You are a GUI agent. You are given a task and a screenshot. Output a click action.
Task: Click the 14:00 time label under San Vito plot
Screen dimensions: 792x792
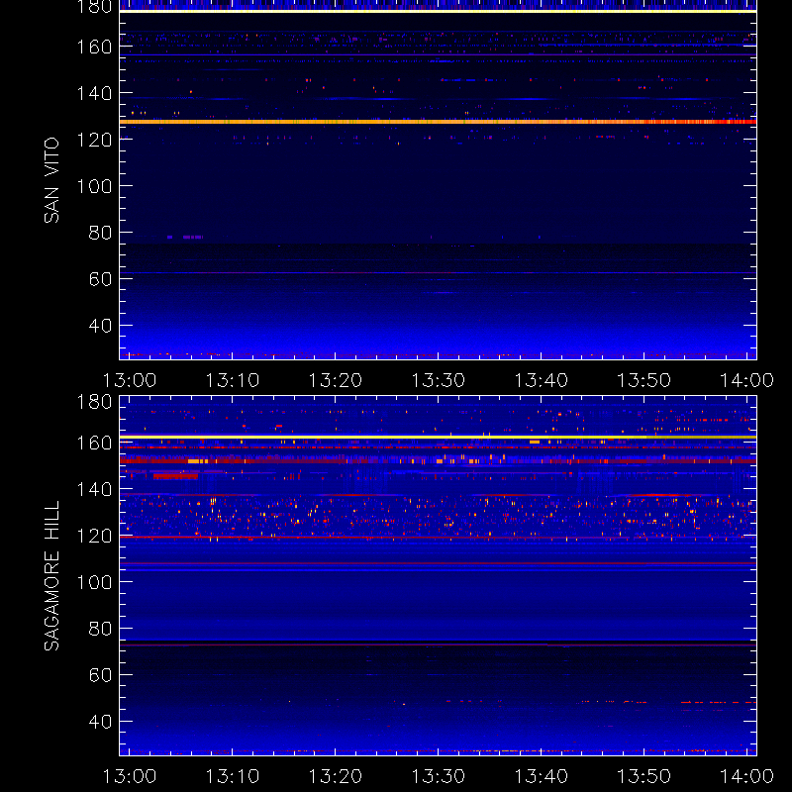point(747,380)
